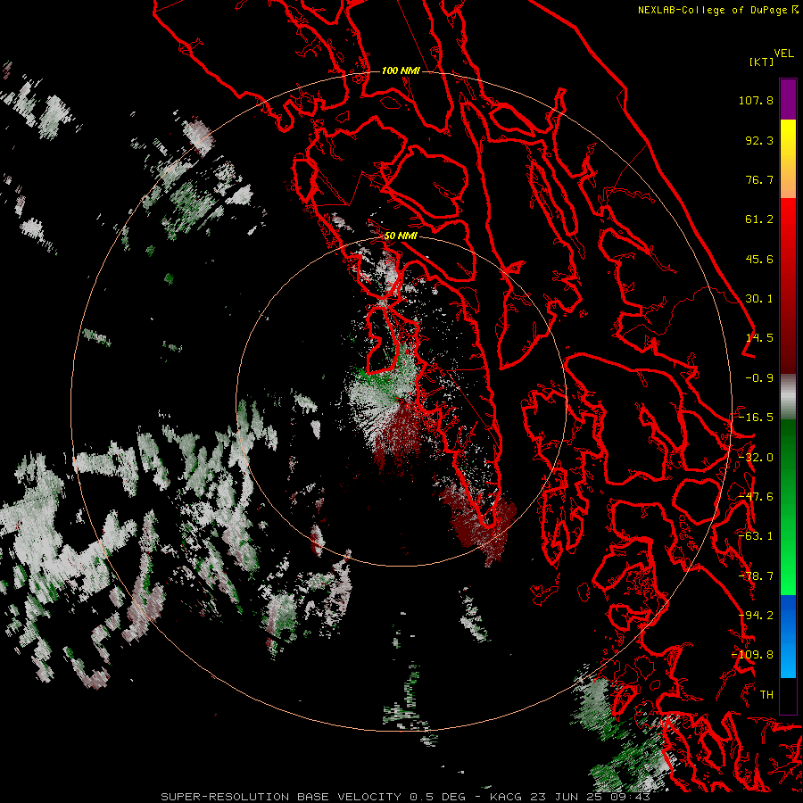Screen dimensions: 803x803
Task: Click the 50 NMI range ring label
Action: click(x=401, y=236)
